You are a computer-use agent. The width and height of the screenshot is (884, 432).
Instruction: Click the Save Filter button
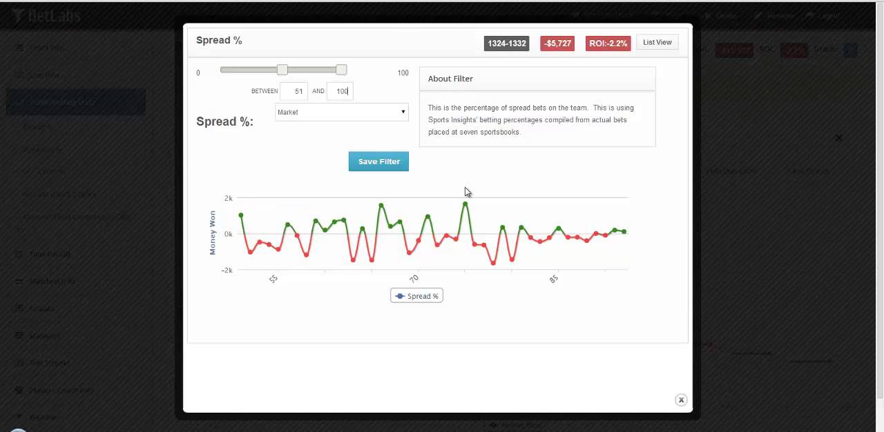pos(378,161)
